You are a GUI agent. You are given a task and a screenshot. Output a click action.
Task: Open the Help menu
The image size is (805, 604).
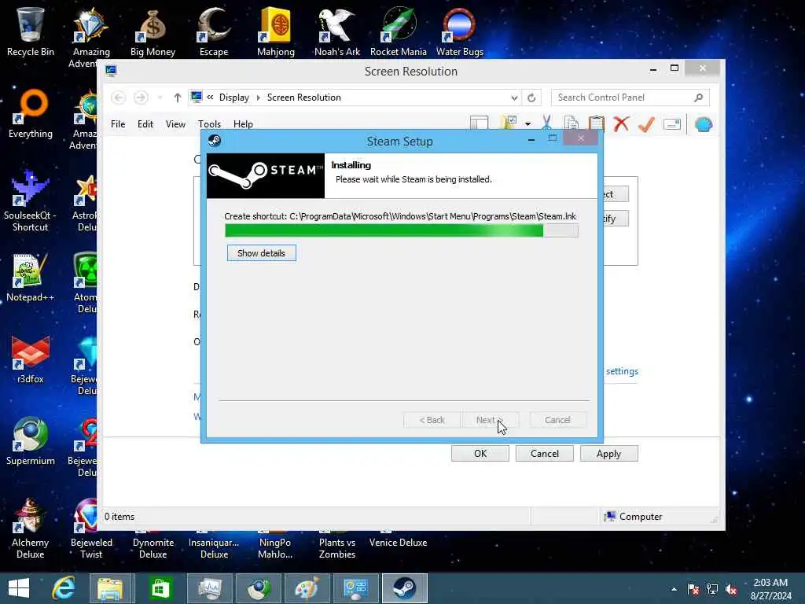point(243,123)
